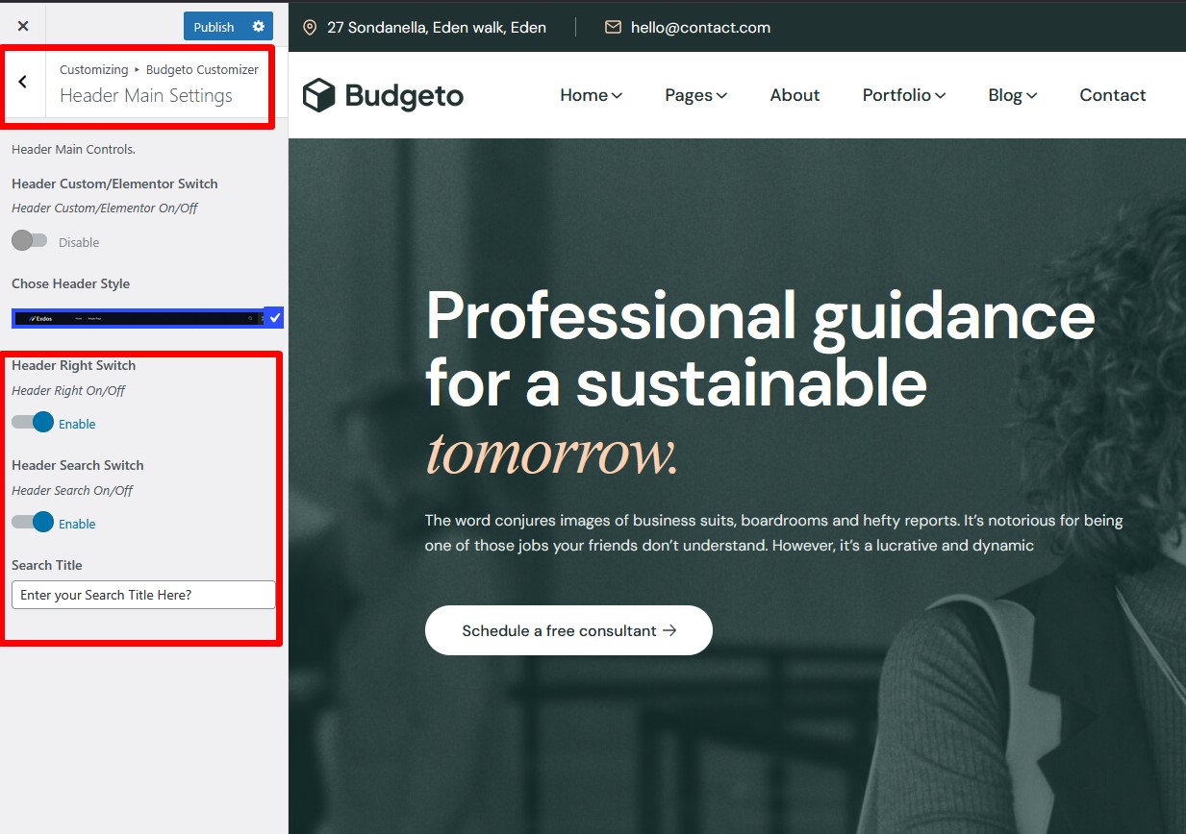Close the Customizer with the X icon
Image resolution: width=1186 pixels, height=834 pixels.
(23, 27)
